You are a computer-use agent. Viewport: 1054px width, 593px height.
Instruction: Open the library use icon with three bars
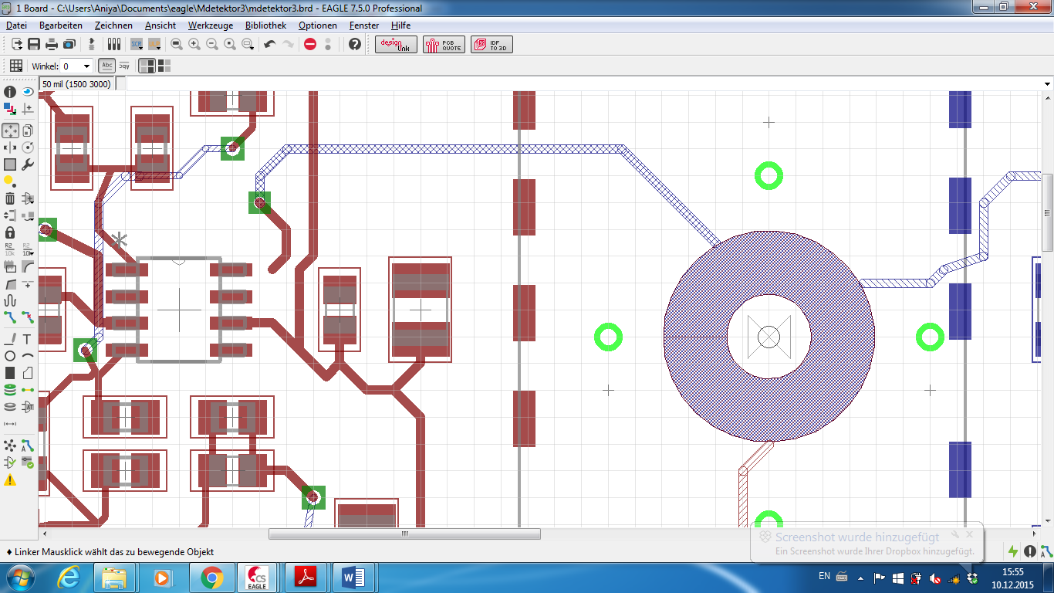(x=114, y=44)
